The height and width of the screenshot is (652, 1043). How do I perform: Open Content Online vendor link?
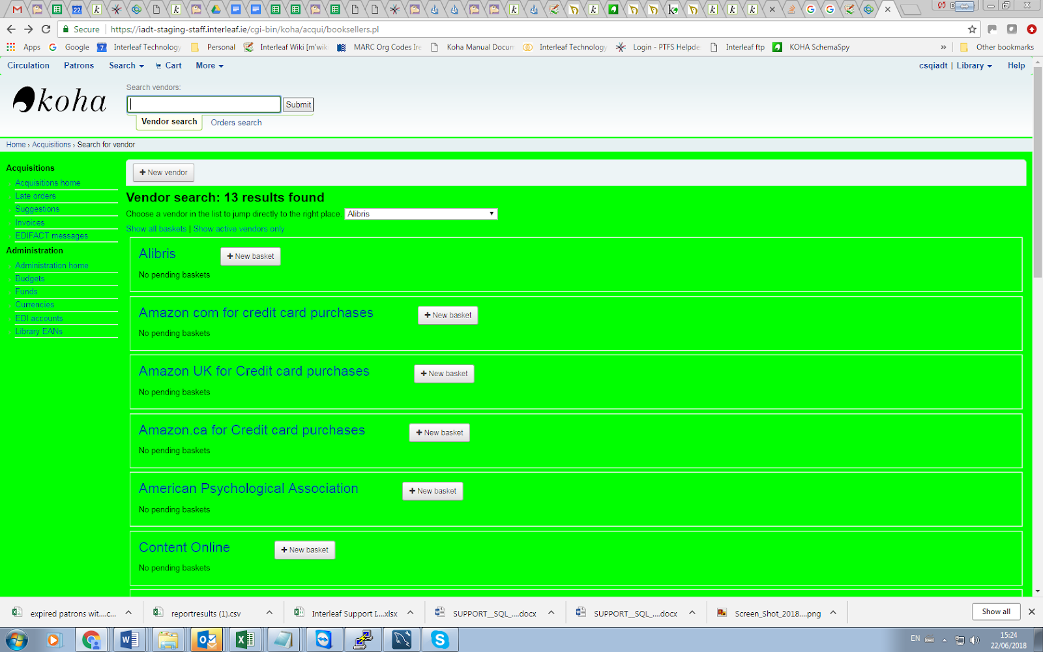(x=184, y=547)
